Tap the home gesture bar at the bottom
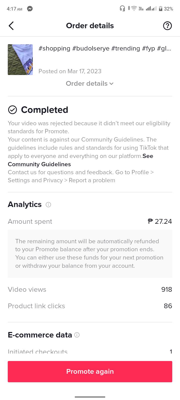The height and width of the screenshot is (400, 180). point(90,397)
